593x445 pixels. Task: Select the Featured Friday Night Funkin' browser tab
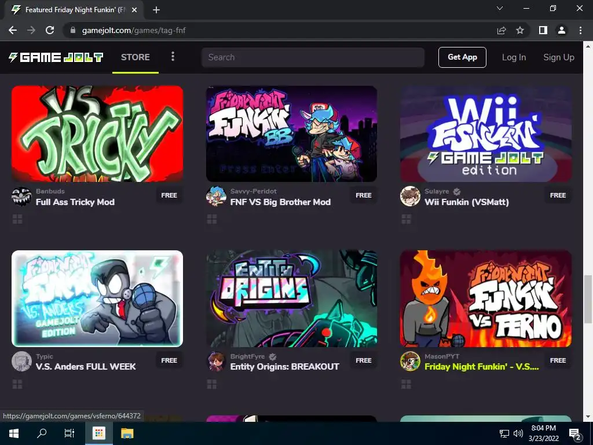(x=75, y=10)
